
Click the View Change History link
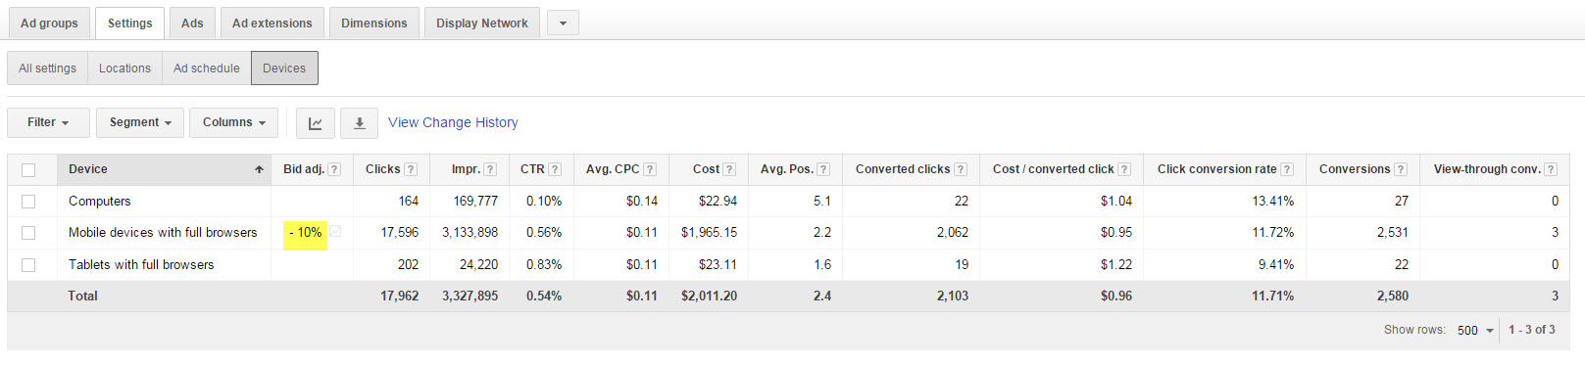pyautogui.click(x=453, y=123)
